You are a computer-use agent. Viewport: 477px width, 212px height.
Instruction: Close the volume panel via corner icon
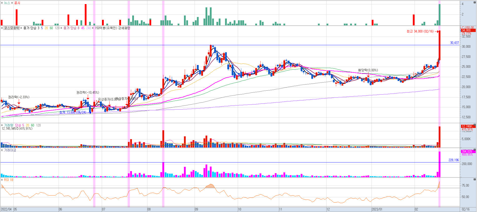coord(475,125)
